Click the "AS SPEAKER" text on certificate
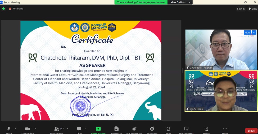 (92, 65)
